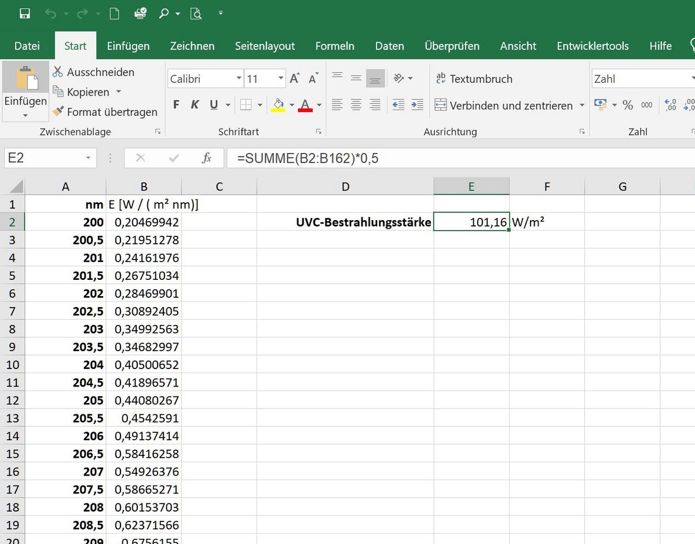The height and width of the screenshot is (544, 695).
Task: Customize the quick access toolbar dropdown
Action: point(221,13)
